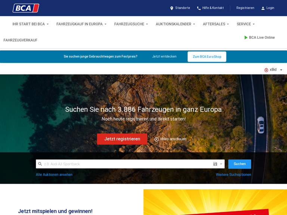
Task: Click the search magnifier icon in search bar
Action: (x=40, y=164)
